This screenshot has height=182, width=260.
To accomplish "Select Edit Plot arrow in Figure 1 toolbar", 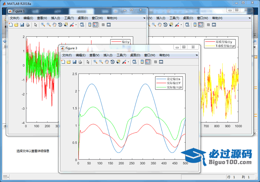I will [x=36, y=25].
